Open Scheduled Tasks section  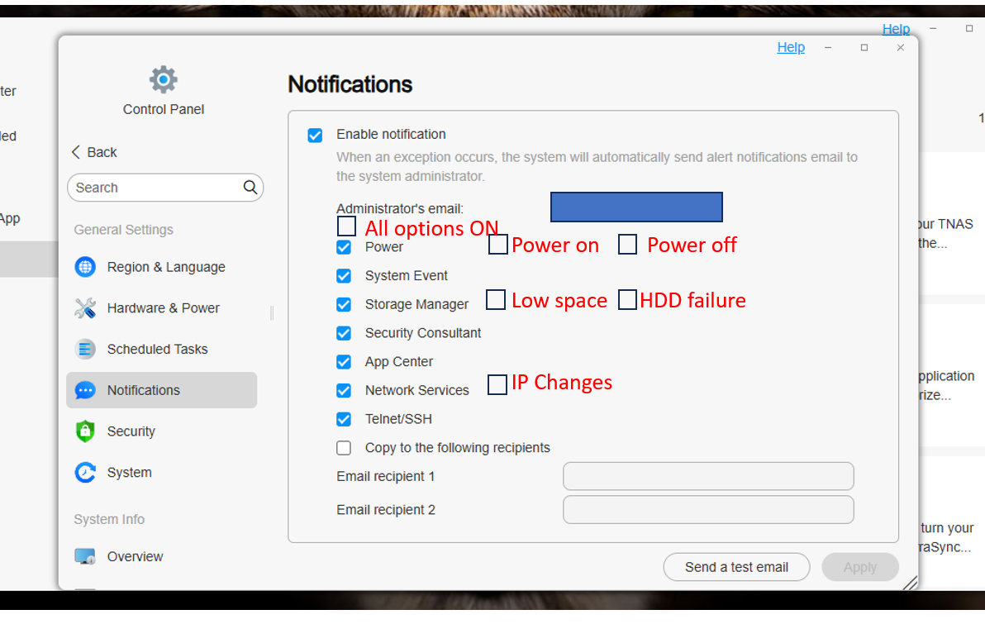click(x=161, y=350)
